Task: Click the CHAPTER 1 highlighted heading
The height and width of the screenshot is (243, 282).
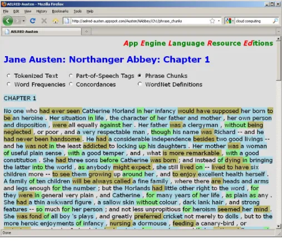Action: pos(20,98)
